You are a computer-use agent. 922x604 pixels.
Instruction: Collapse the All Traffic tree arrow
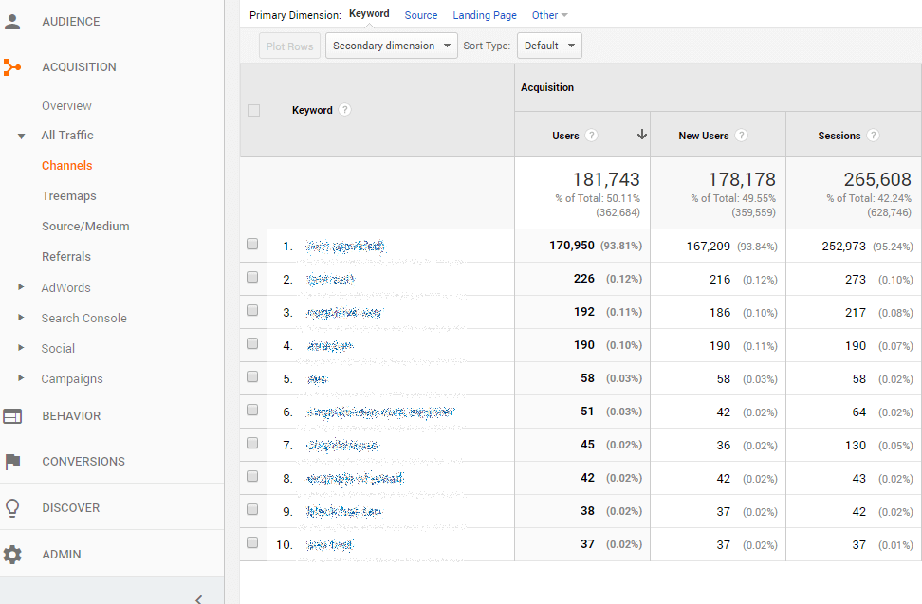pyautogui.click(x=21, y=137)
